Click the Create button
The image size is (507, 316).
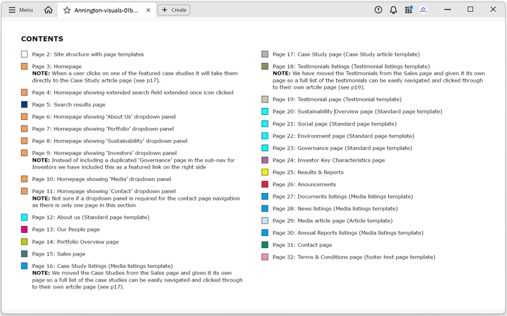pos(174,10)
